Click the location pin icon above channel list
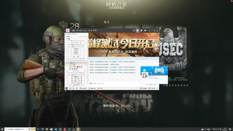 (71, 34)
